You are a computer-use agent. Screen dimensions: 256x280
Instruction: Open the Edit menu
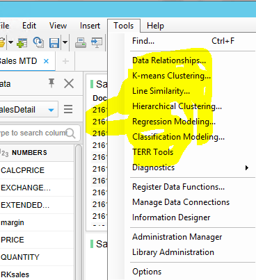[29, 26]
